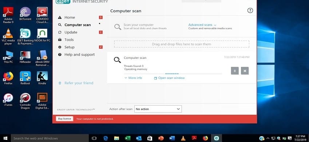Expand More info for the scan
The width and height of the screenshot is (309, 142).
pyautogui.click(x=133, y=78)
